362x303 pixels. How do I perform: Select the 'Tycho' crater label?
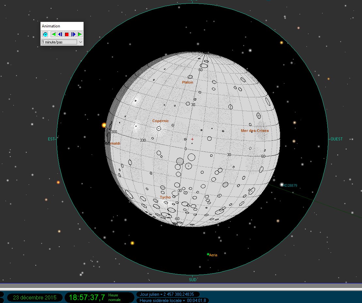[165, 197]
